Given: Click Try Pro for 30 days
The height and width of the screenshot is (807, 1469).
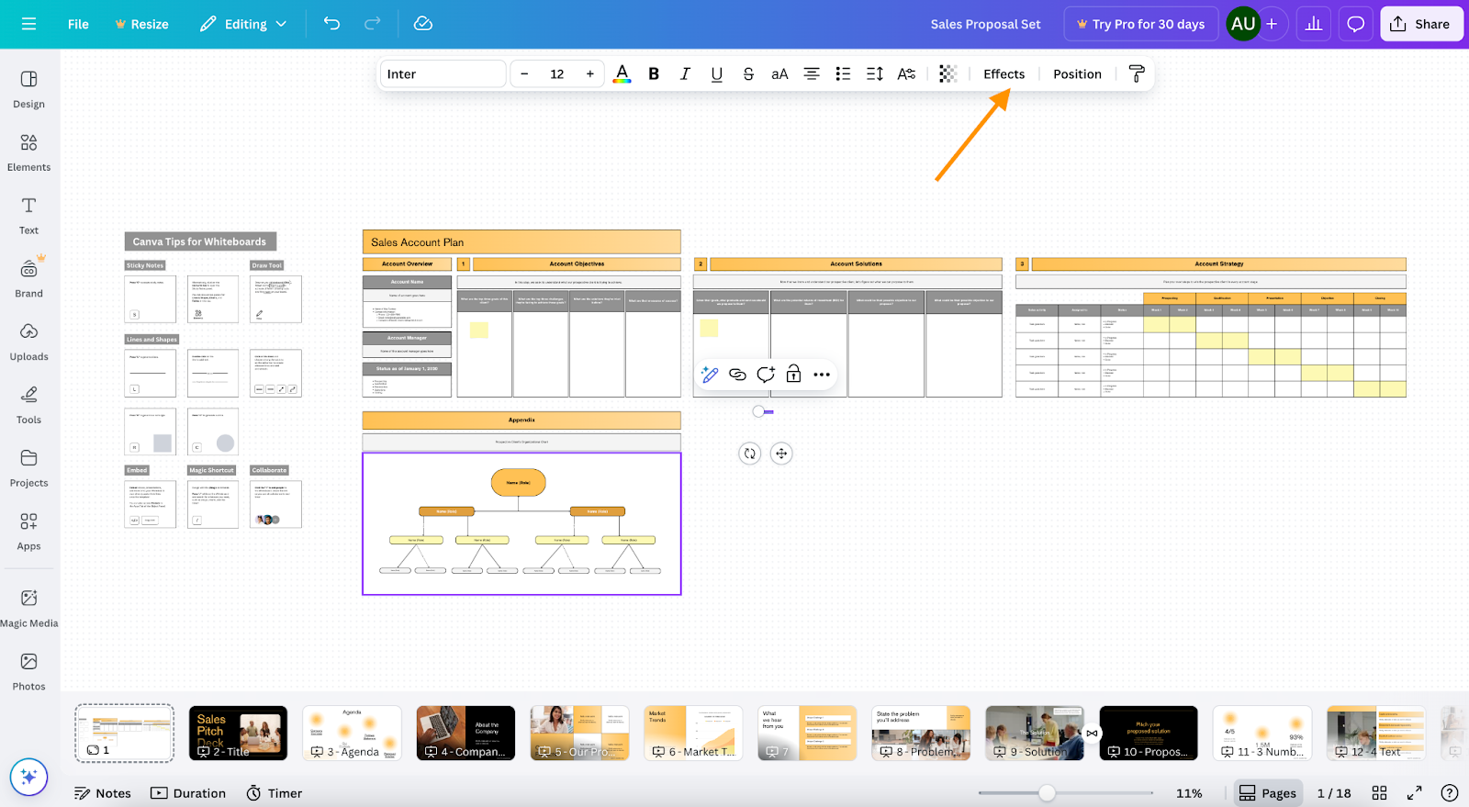Looking at the screenshot, I should click(x=1140, y=24).
